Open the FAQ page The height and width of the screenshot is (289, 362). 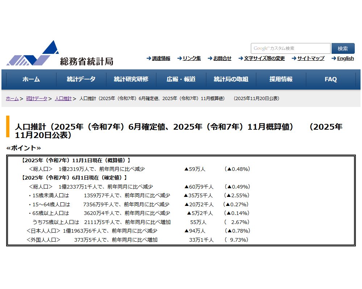(331, 79)
